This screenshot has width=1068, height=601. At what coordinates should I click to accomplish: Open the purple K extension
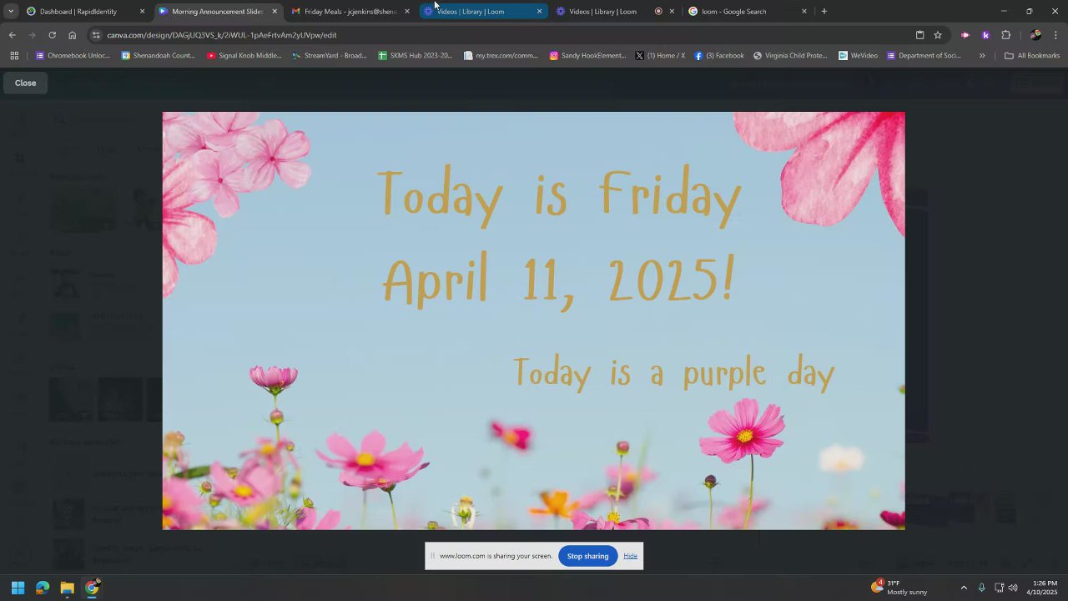click(x=985, y=35)
